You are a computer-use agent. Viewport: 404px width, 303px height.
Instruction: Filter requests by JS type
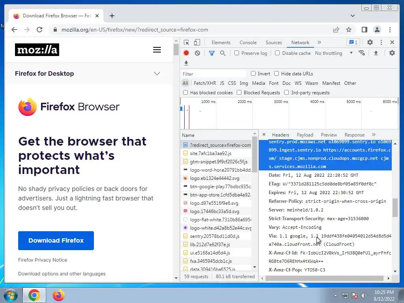(222, 83)
